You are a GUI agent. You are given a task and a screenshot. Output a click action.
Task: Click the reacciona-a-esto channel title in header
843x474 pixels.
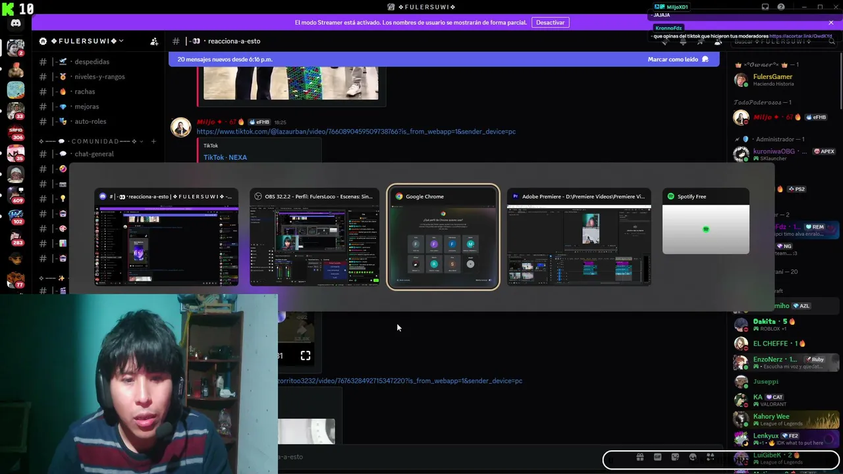[x=234, y=41]
